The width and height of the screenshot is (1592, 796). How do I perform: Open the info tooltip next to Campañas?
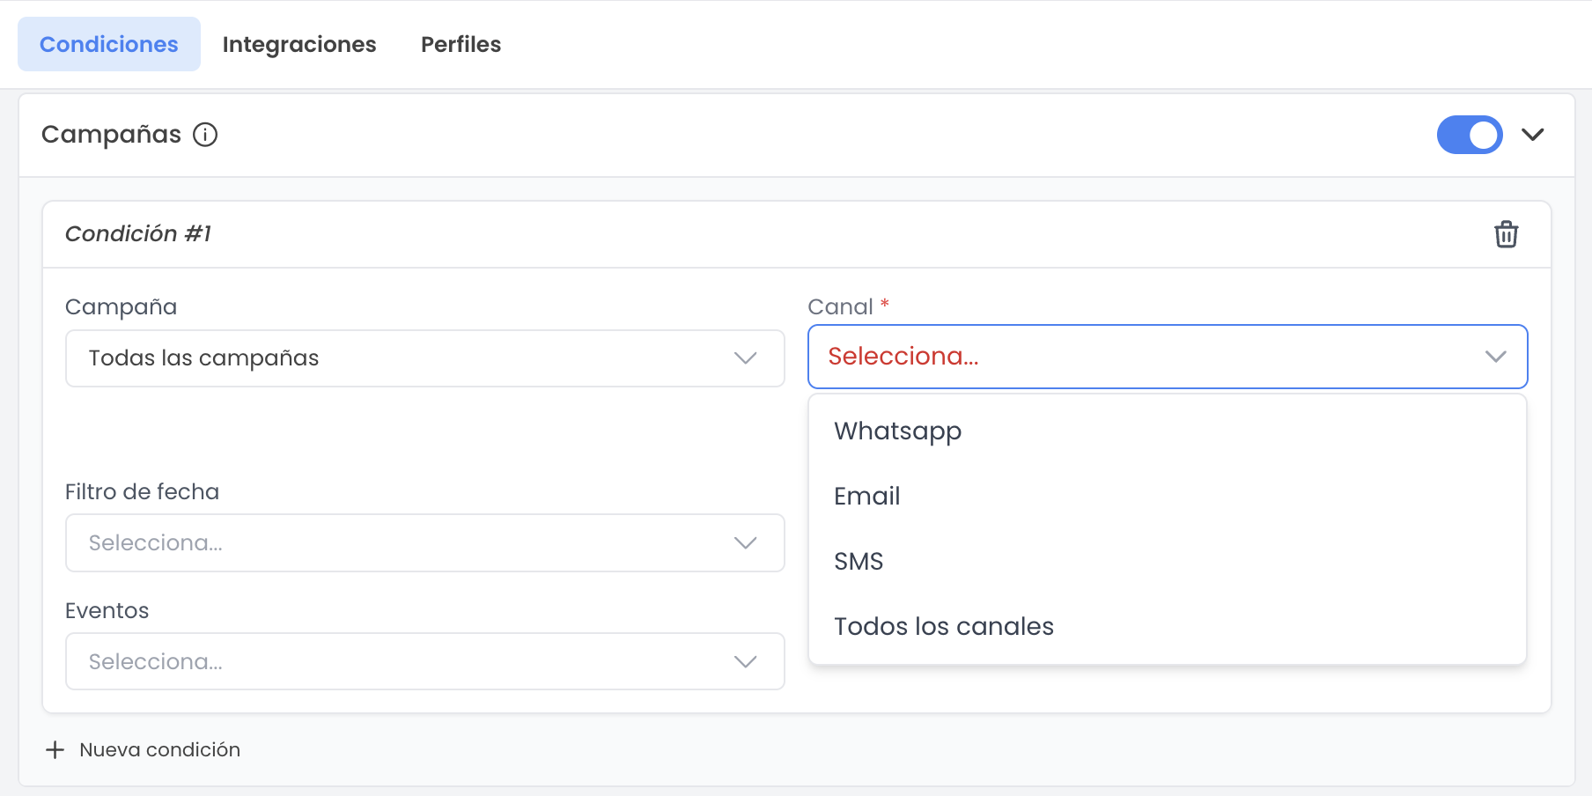click(205, 135)
